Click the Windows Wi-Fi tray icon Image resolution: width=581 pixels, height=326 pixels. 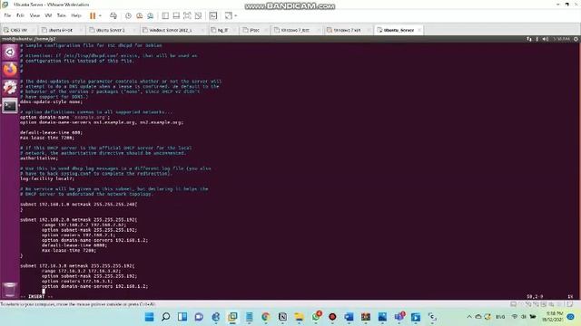click(x=515, y=317)
